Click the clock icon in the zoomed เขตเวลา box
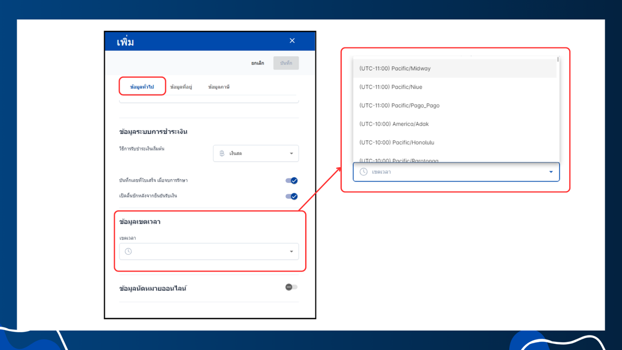The width and height of the screenshot is (622, 350). (x=363, y=172)
